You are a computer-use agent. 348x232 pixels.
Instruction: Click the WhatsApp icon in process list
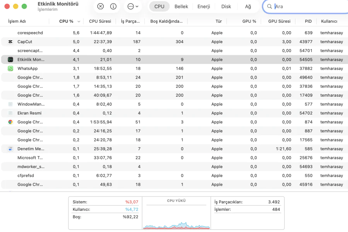click(10, 68)
